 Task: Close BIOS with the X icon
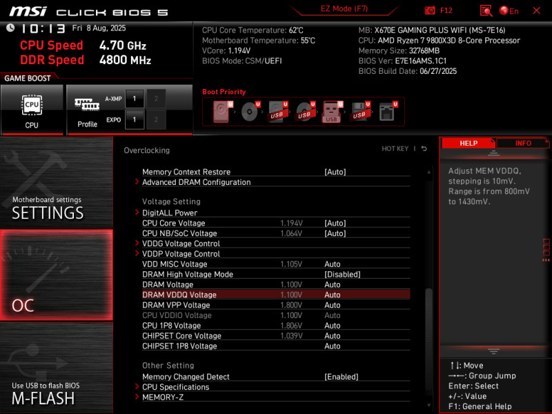(537, 10)
